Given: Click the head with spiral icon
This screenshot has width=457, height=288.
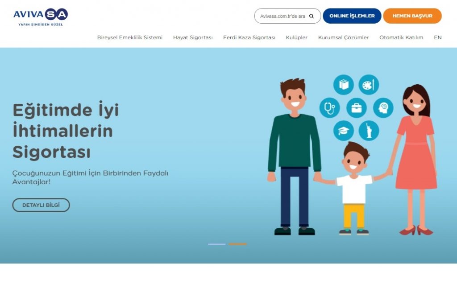Looking at the screenshot, I should [x=383, y=108].
